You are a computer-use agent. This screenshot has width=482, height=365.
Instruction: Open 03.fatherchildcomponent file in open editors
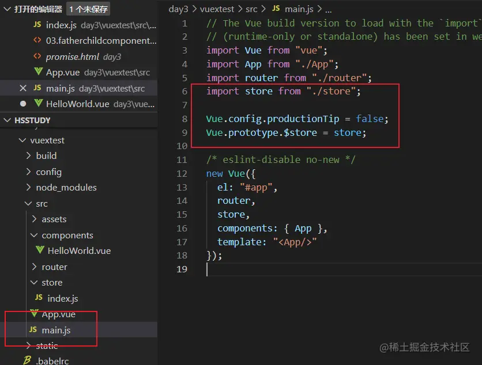[78, 40]
